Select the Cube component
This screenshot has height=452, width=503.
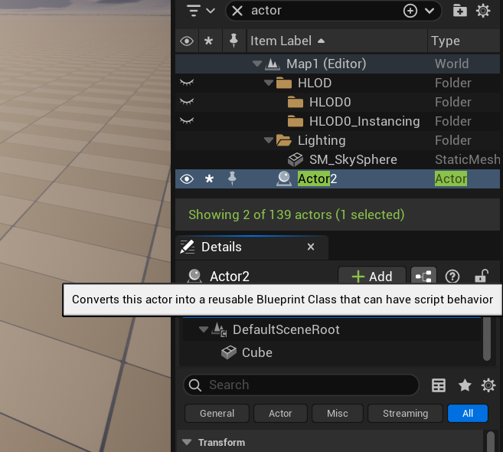coord(257,352)
